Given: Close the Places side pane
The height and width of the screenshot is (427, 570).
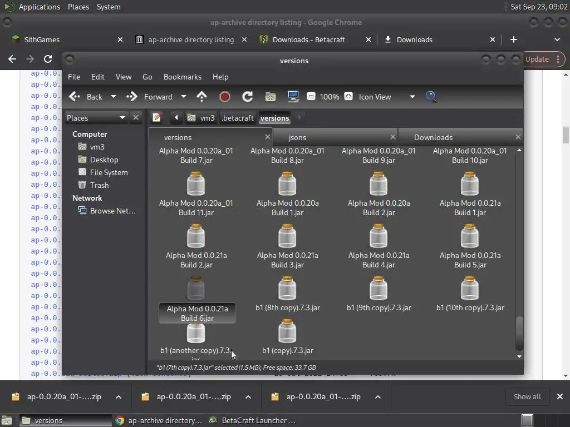Looking at the screenshot, I should pos(136,117).
